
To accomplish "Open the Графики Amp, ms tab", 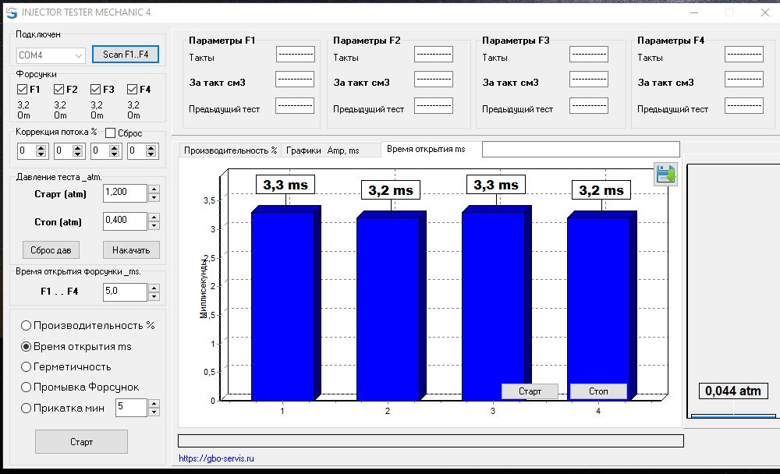I will coord(322,150).
